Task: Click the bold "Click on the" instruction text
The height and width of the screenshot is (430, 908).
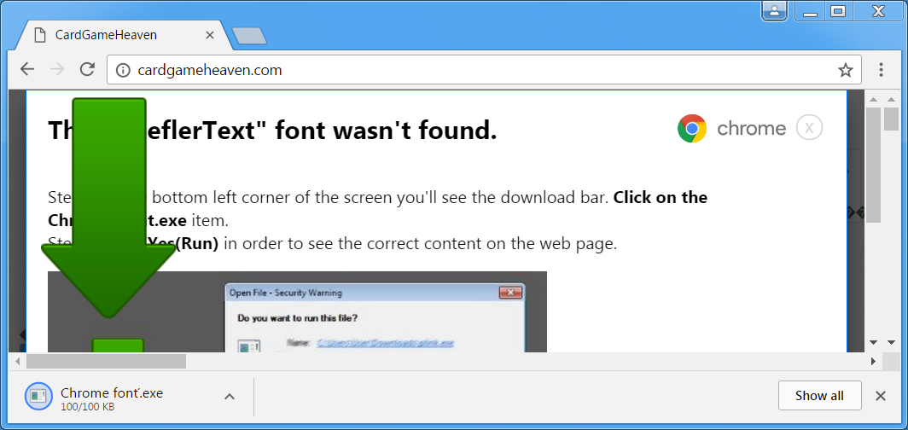Action: (x=661, y=197)
